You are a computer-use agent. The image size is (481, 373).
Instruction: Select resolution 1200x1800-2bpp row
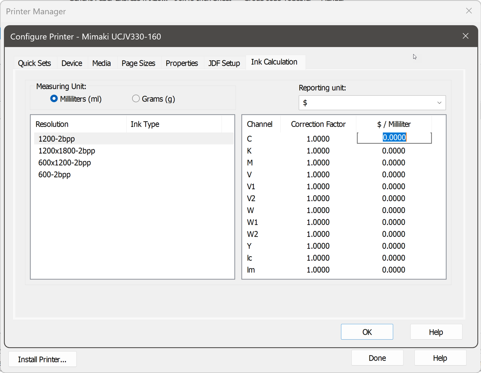tap(134, 151)
